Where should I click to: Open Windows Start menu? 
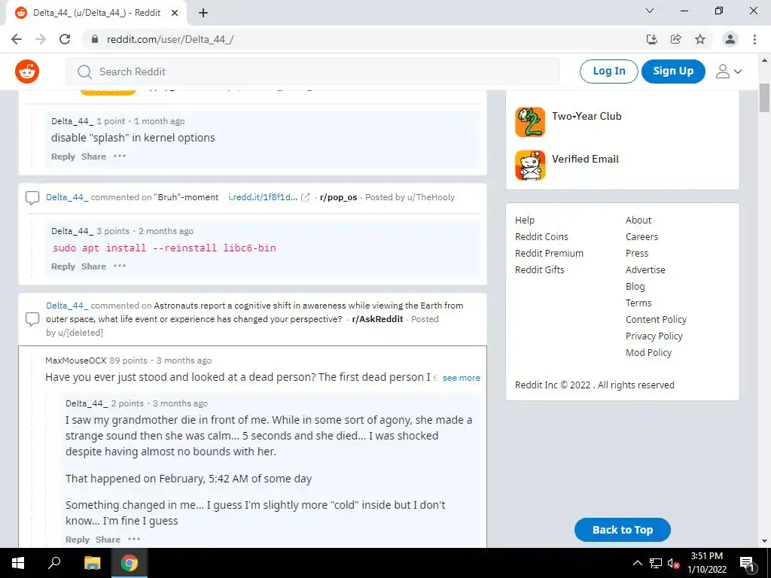click(18, 563)
